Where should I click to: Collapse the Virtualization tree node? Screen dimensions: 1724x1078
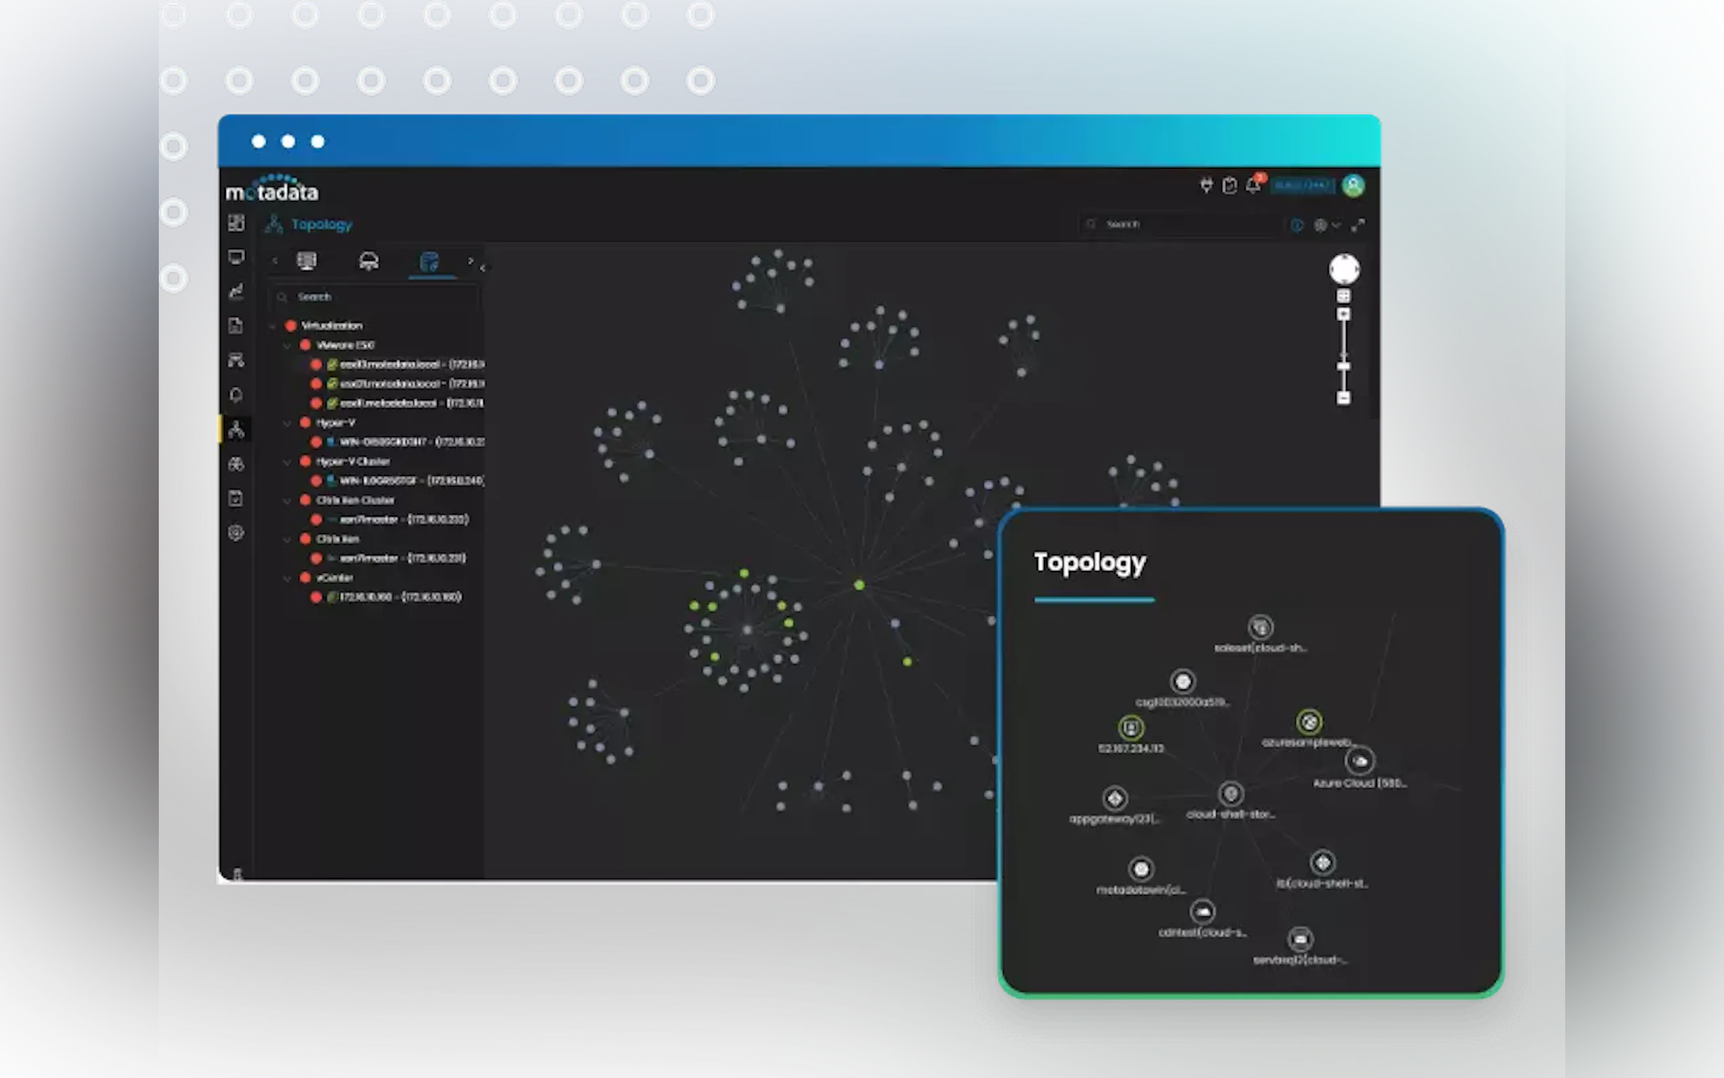[x=273, y=326]
